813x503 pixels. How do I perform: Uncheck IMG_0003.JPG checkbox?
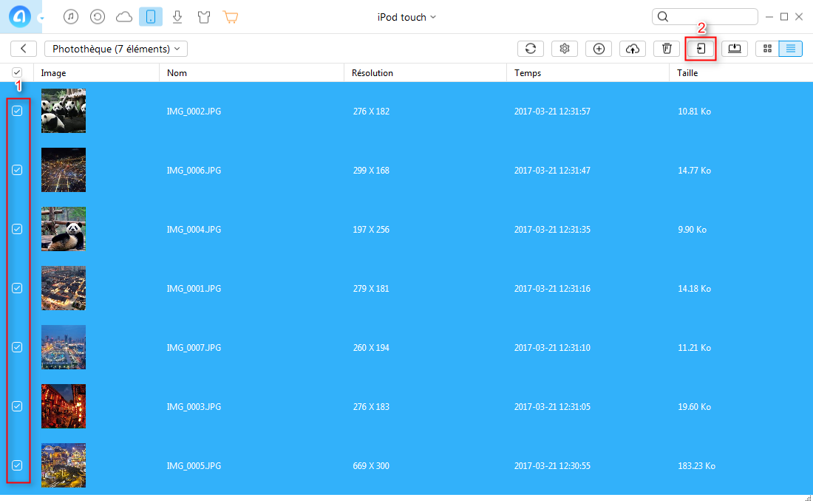pos(17,406)
